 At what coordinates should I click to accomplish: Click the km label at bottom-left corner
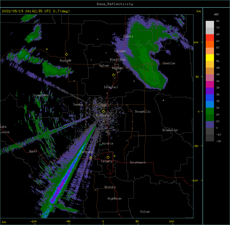[x=4, y=222]
